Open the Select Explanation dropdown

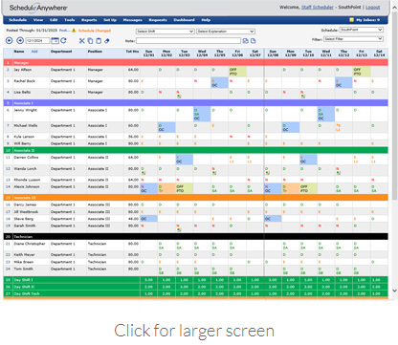226,32
